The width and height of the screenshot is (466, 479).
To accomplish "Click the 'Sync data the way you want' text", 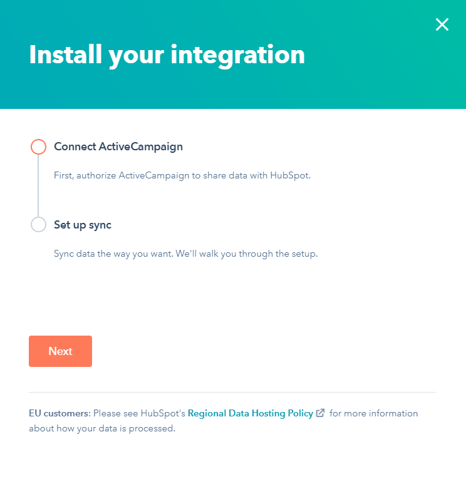I will point(186,254).
